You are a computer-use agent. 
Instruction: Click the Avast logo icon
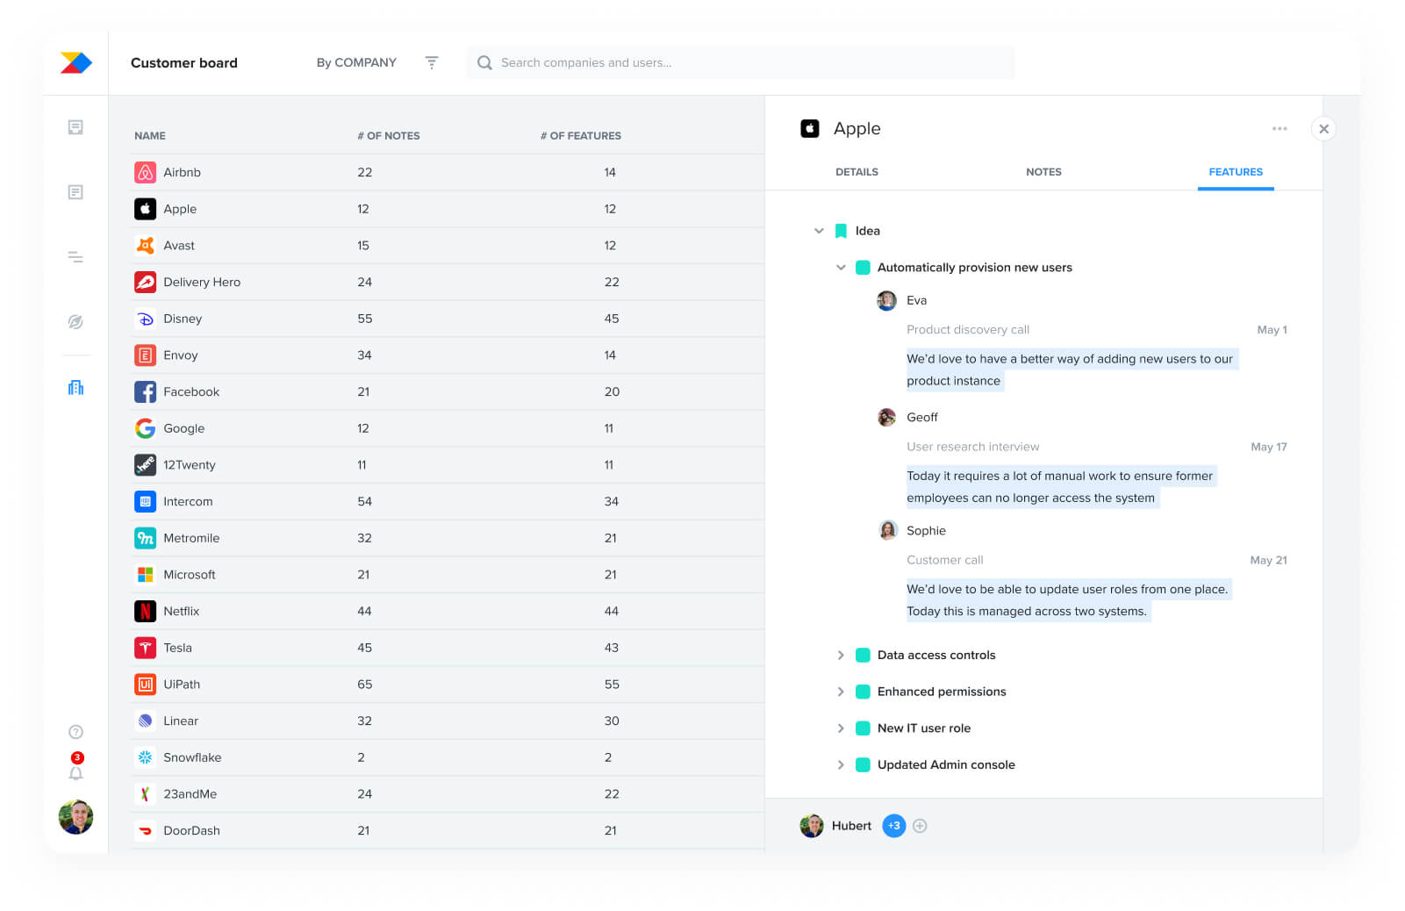tap(145, 246)
